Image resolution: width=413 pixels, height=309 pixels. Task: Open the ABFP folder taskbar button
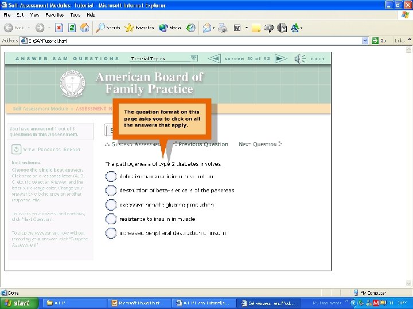pos(75,303)
